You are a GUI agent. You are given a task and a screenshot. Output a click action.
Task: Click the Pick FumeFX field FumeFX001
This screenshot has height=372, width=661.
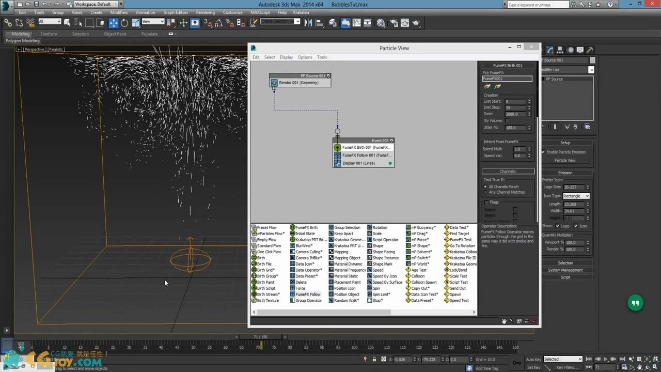pyautogui.click(x=507, y=79)
